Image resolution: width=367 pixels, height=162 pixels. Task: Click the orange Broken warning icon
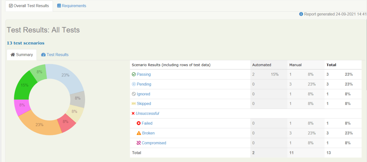tap(138, 133)
